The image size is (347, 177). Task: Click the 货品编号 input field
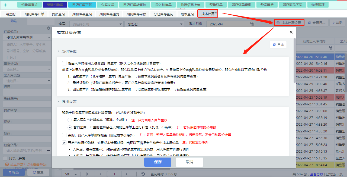coord(27,104)
